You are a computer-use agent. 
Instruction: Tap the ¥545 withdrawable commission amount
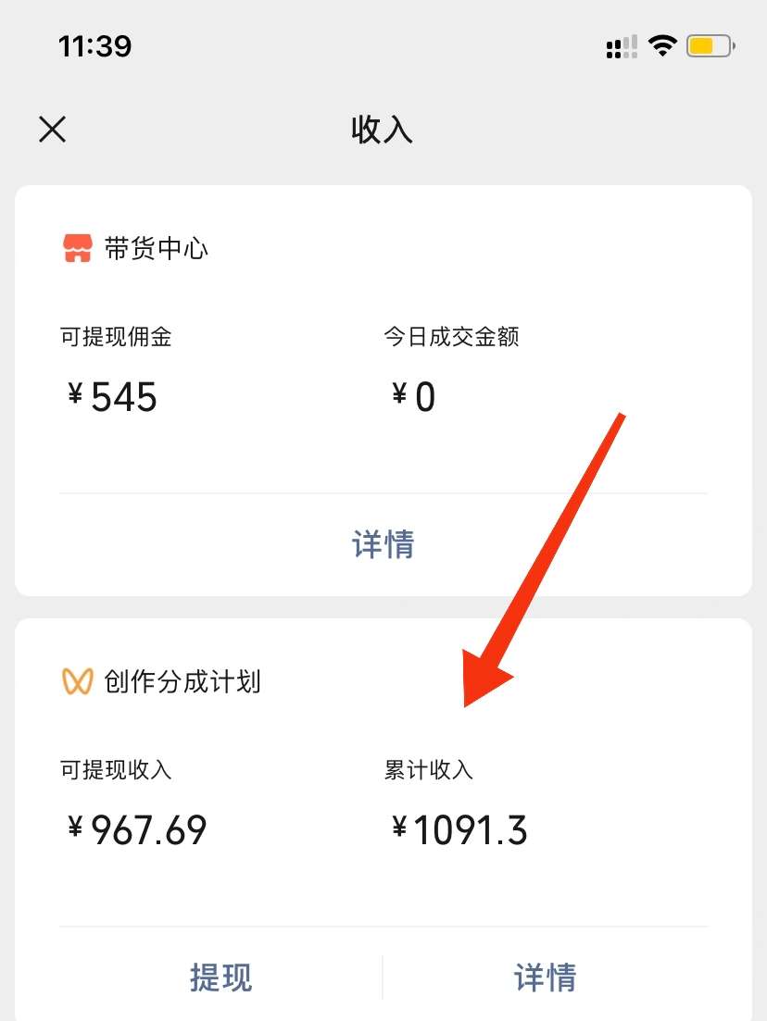point(112,396)
